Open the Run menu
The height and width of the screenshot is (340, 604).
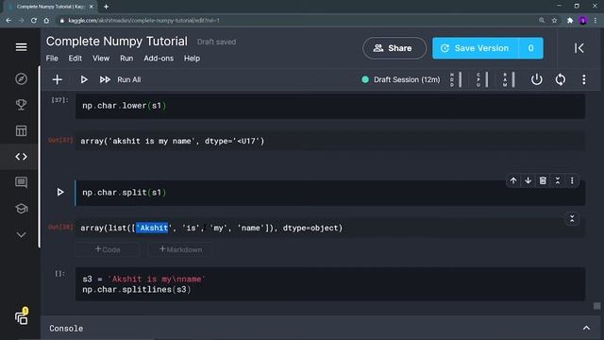126,59
